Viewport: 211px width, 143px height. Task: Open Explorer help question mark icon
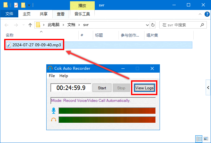click(207, 14)
